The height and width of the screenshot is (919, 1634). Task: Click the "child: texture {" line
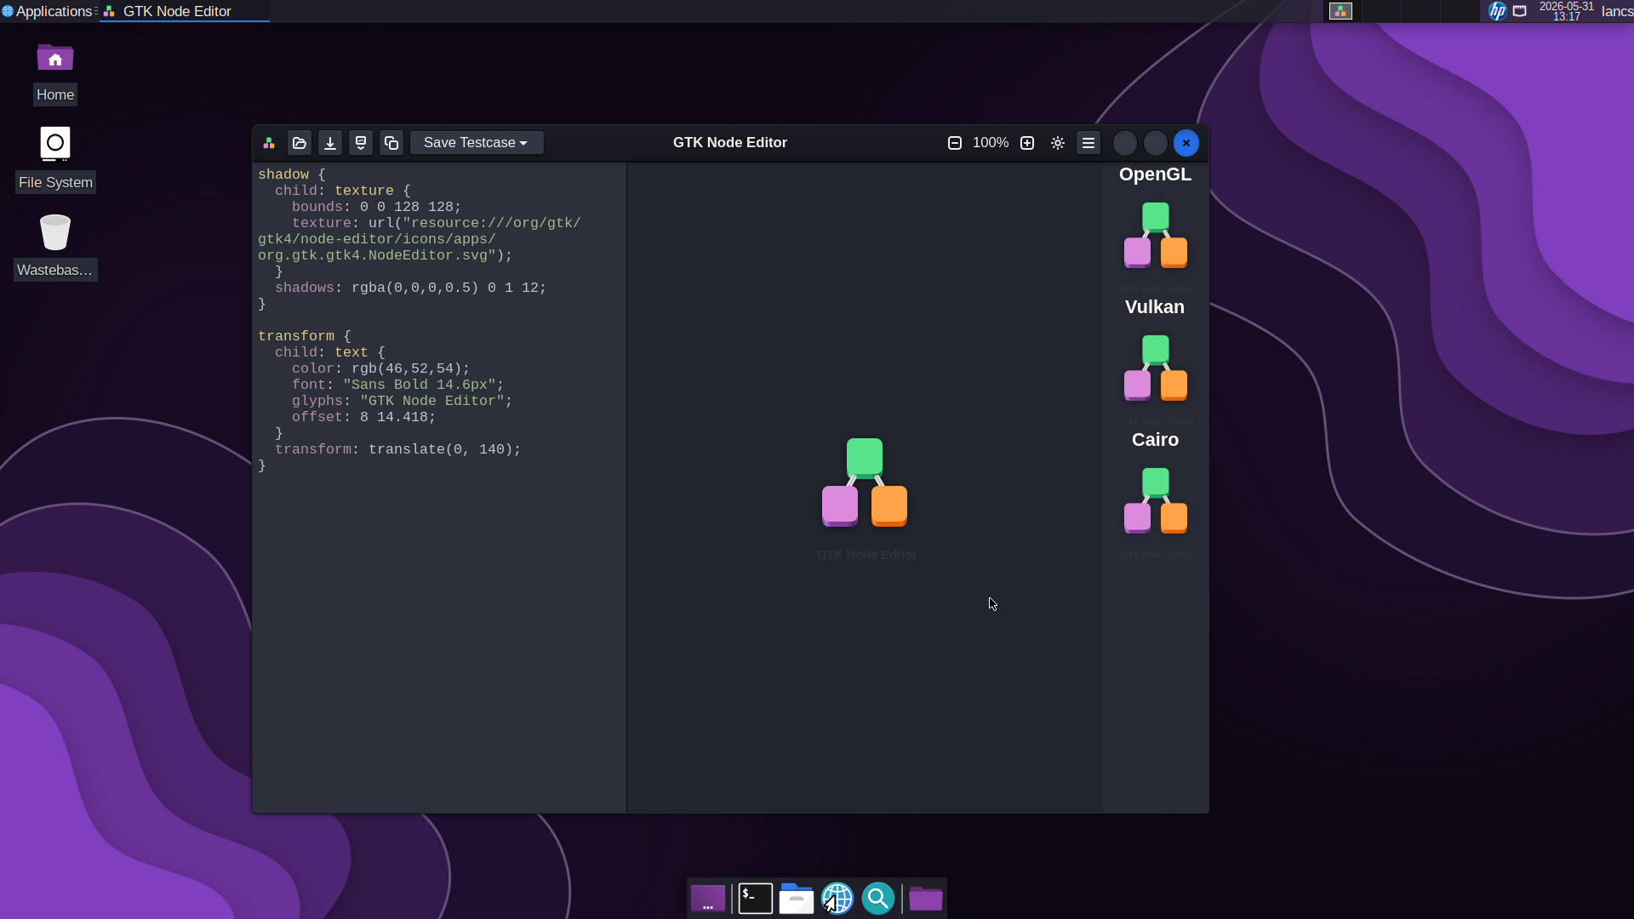click(343, 191)
